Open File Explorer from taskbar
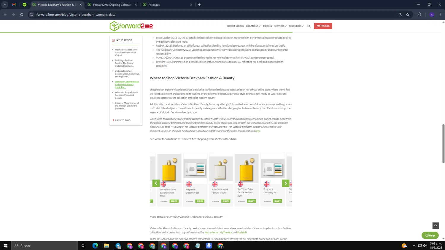 pyautogui.click(x=107, y=246)
